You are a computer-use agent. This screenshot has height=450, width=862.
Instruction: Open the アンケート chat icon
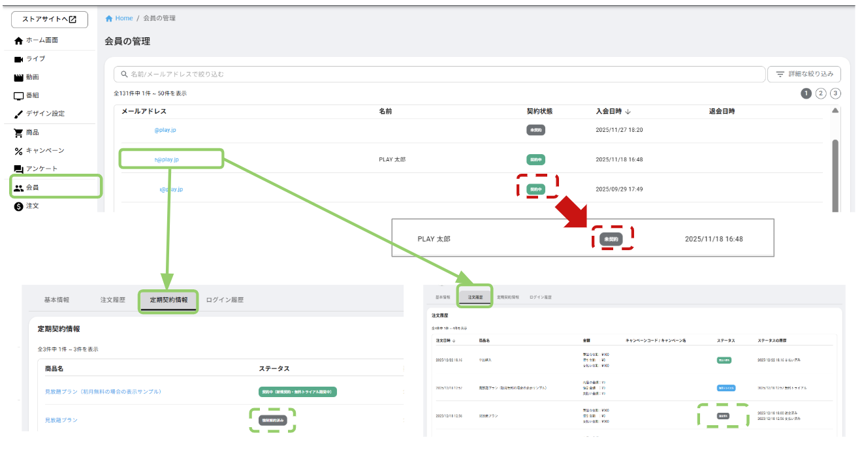tap(18, 170)
